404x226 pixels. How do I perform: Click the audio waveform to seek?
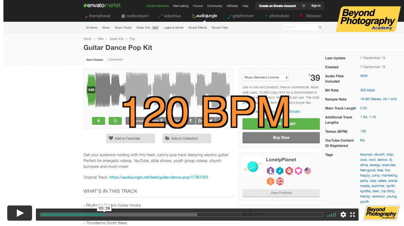[158, 89]
